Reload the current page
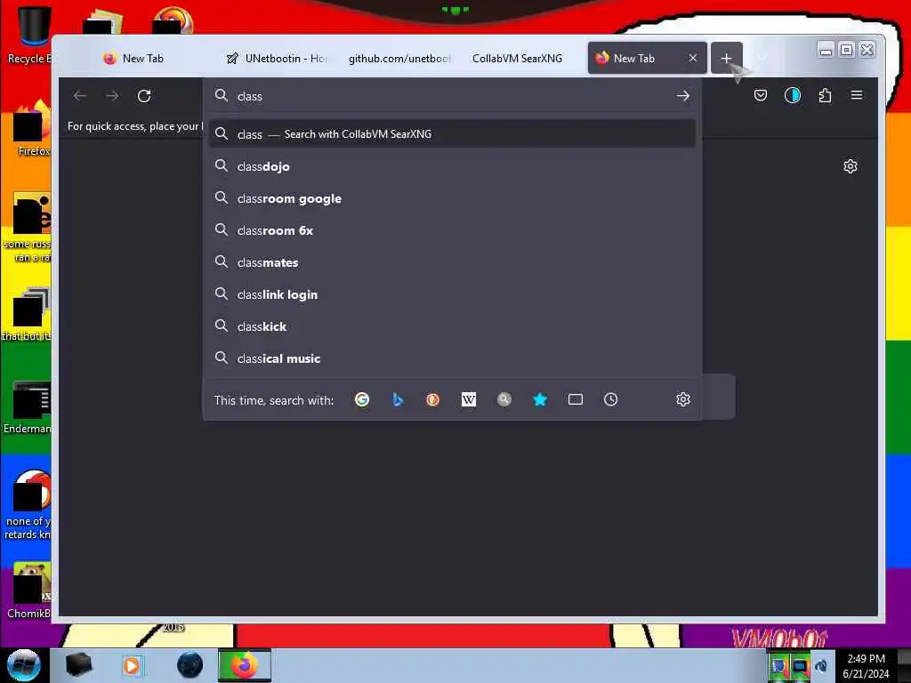Image resolution: width=911 pixels, height=683 pixels. [x=144, y=96]
